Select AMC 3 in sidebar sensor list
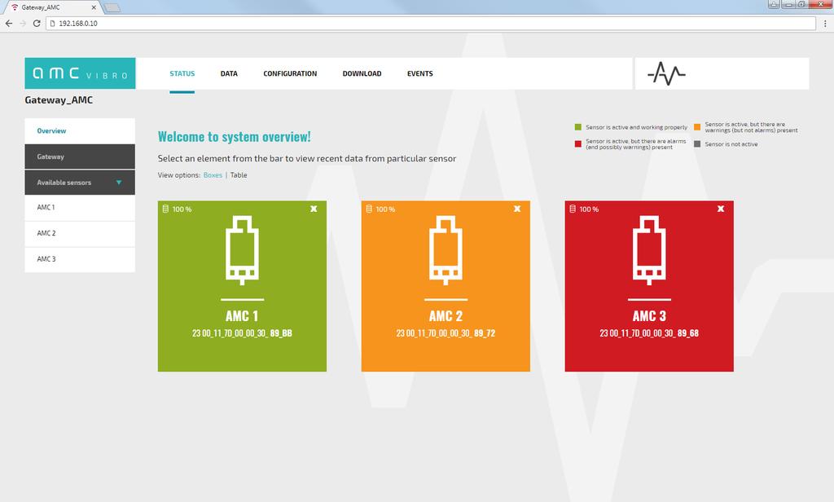 point(80,259)
